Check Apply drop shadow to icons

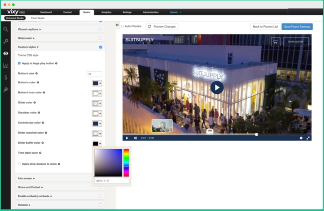coord(19,164)
